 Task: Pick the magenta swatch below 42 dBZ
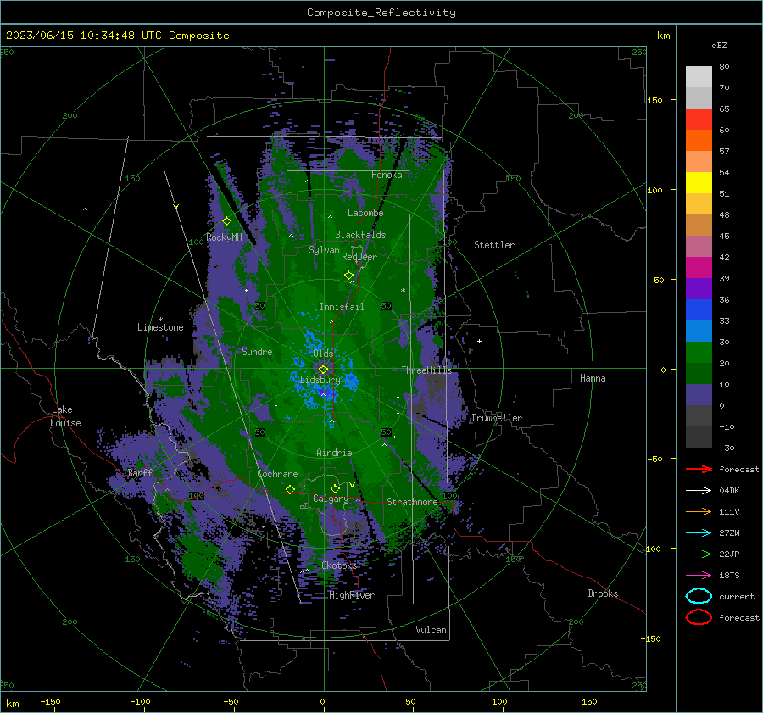pyautogui.click(x=699, y=267)
